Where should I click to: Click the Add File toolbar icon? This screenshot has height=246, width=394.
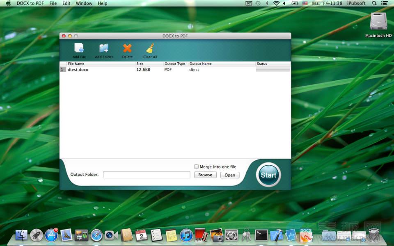pos(79,49)
